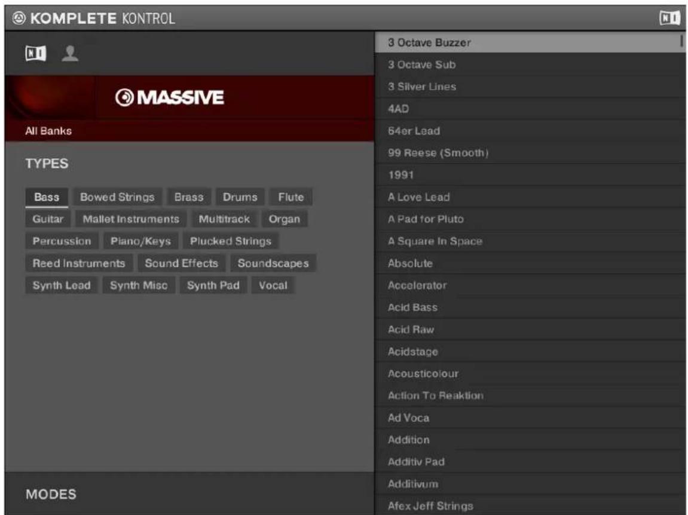The height and width of the screenshot is (515, 688).
Task: Load the Acousticolour preset
Action: point(530,373)
